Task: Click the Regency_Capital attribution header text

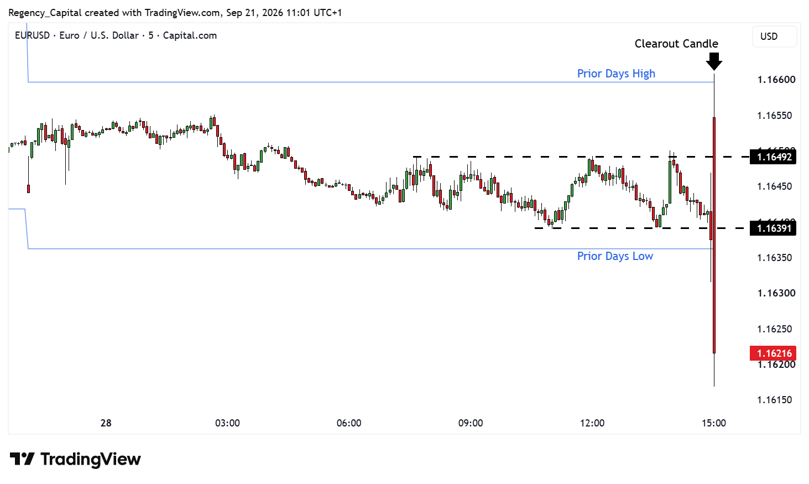Action: point(175,13)
